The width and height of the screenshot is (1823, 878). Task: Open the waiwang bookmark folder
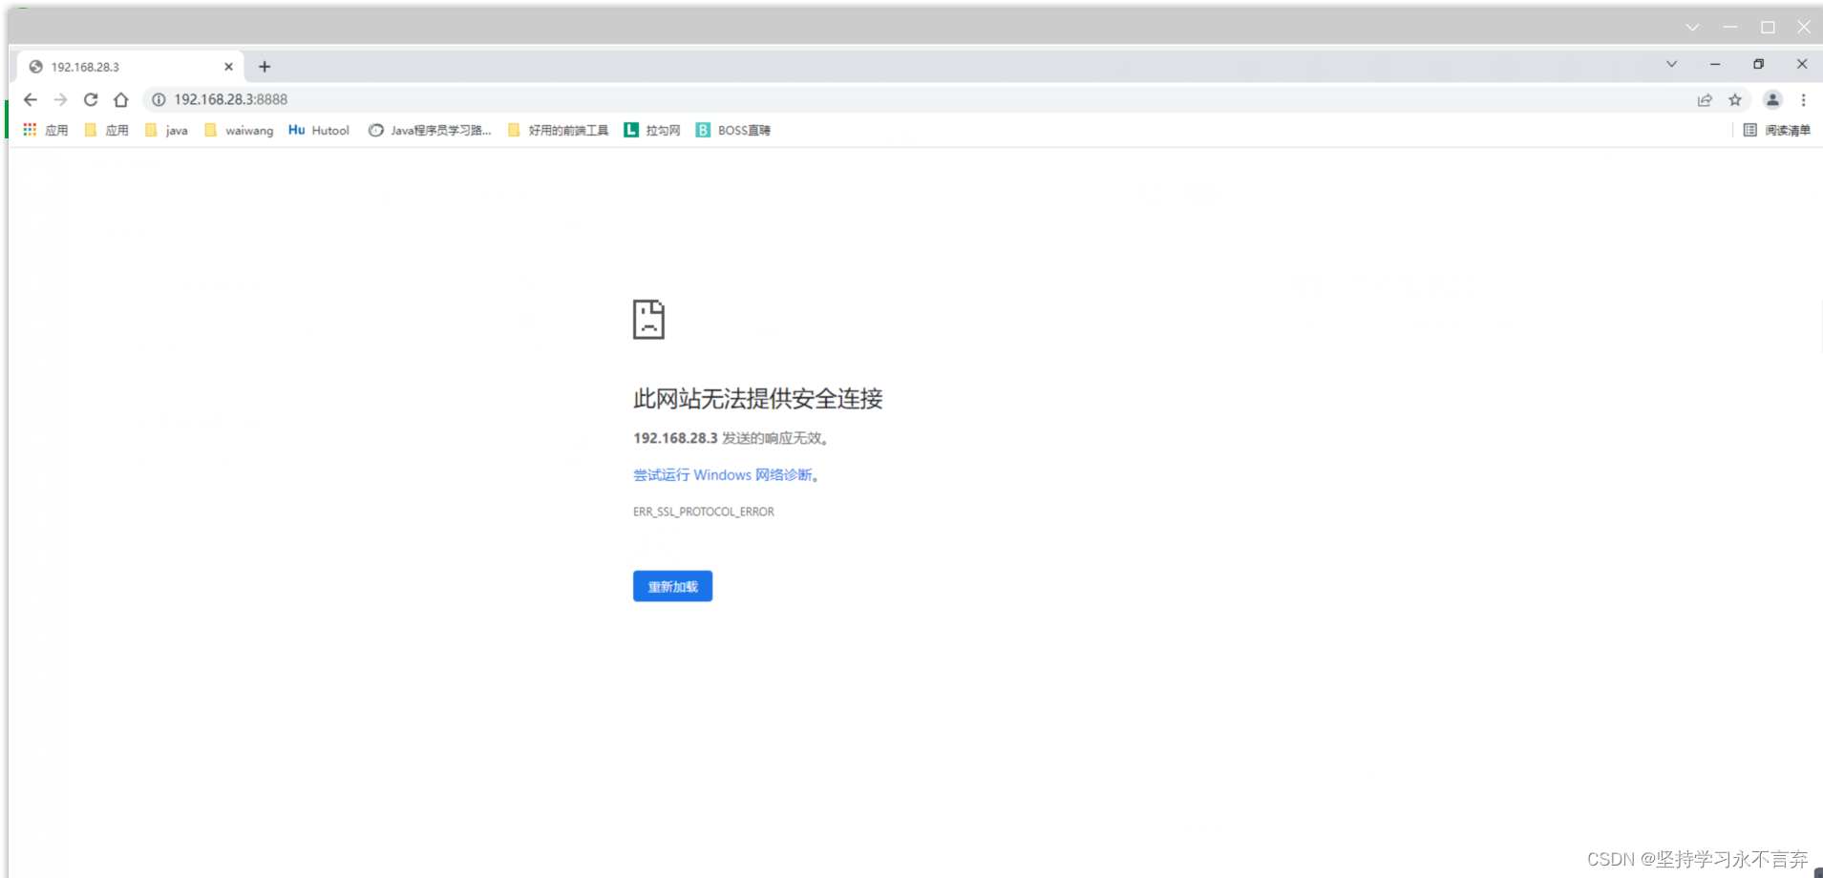pos(239,130)
